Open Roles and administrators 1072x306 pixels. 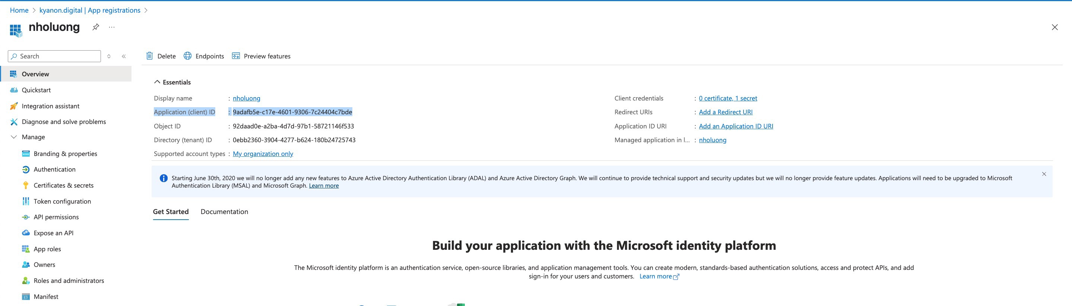(69, 281)
